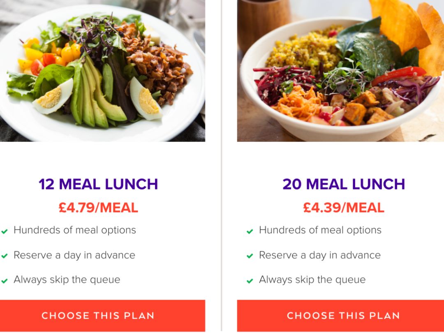This screenshot has width=444, height=333.
Task: Select the £4.39/MEAL price text
Action: tap(344, 208)
